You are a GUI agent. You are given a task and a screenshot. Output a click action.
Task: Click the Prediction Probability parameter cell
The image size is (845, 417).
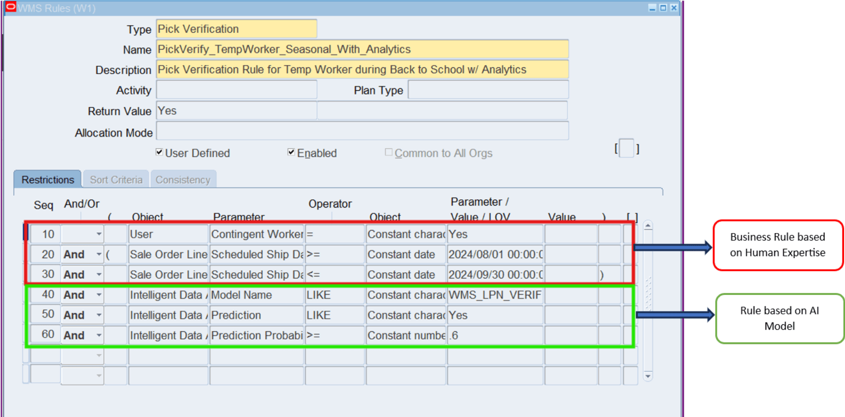pos(256,335)
